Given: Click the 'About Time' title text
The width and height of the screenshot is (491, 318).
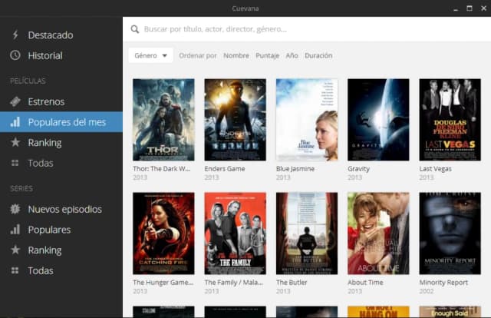Looking at the screenshot, I should [365, 282].
